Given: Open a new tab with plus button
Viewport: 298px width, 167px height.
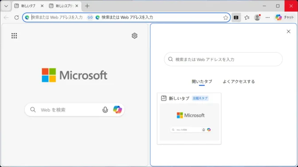Looking at the screenshot, I should tap(87, 6).
